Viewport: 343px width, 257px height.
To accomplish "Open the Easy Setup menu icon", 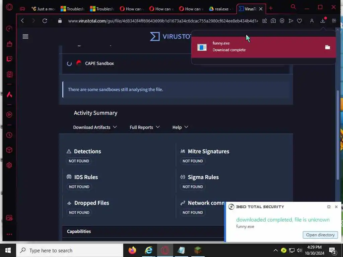I will (x=334, y=21).
